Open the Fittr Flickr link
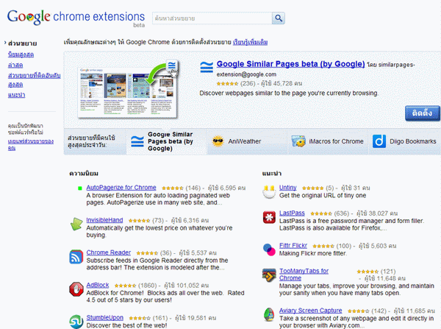 [293, 246]
